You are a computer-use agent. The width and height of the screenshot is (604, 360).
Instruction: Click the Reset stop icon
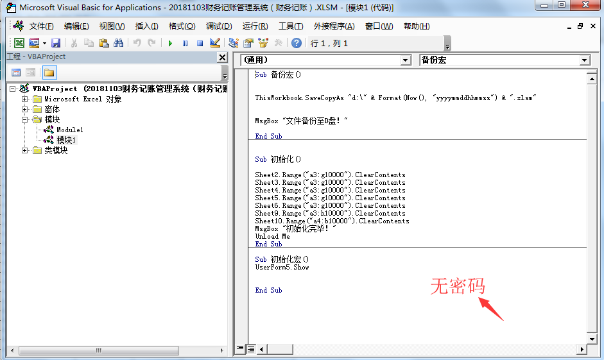[200, 43]
